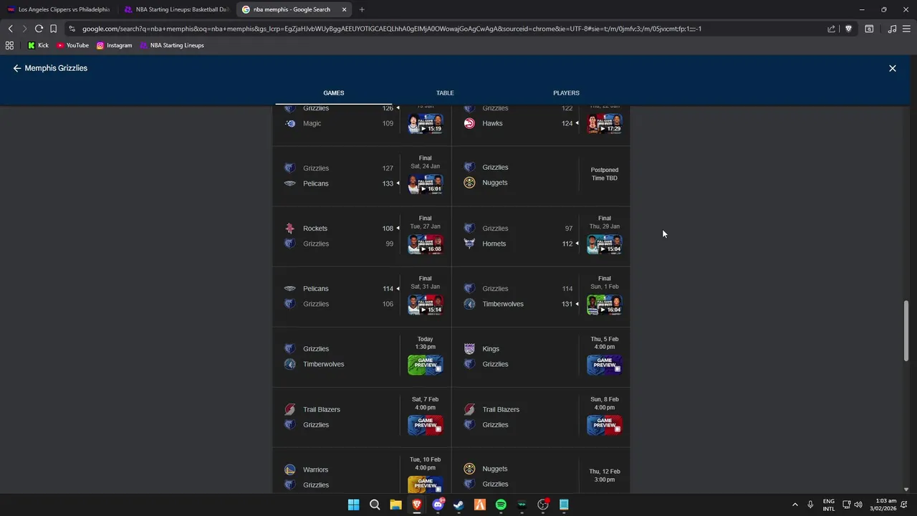The height and width of the screenshot is (516, 917).
Task: Go back via arrow beside Memphis Grizzlies
Action: coord(17,68)
